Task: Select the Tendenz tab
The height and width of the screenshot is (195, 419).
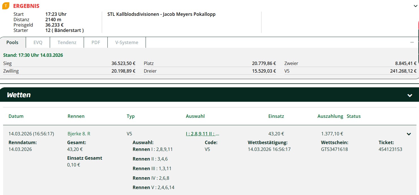Action: [67, 42]
